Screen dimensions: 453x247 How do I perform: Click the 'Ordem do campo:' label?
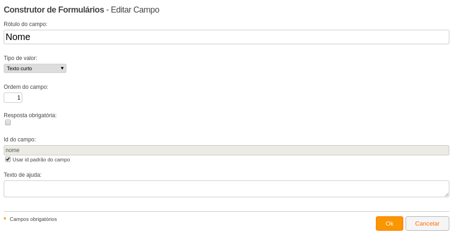tap(26, 87)
